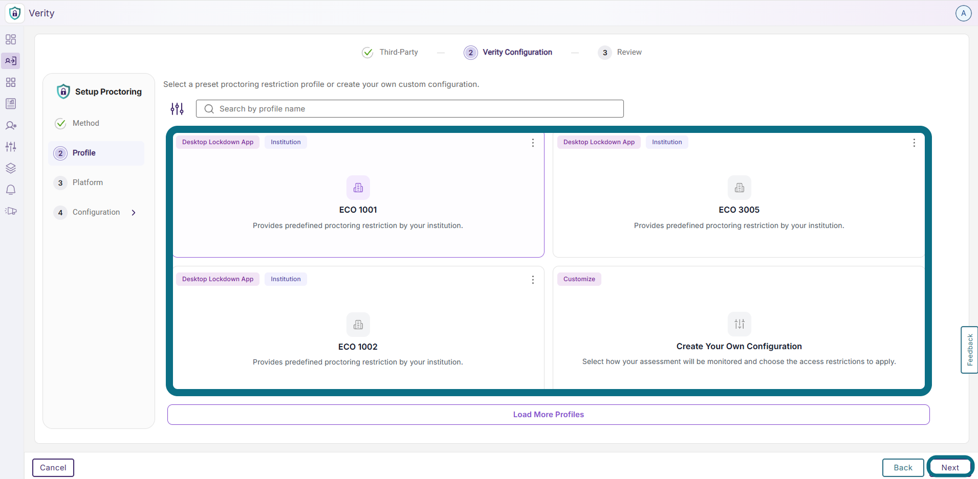Open three-dot menu on ECO 3005 card
This screenshot has height=479, width=978.
tap(914, 143)
